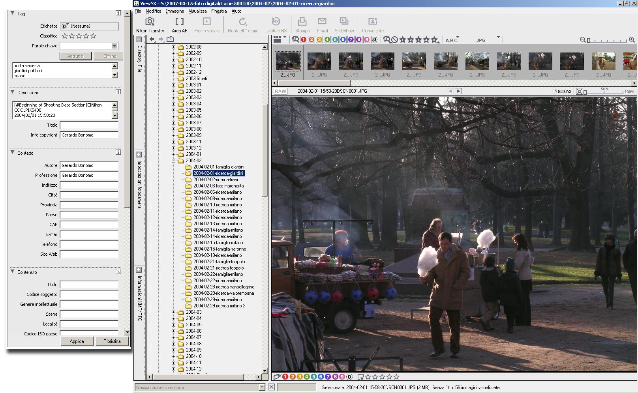The width and height of the screenshot is (638, 393).
Task: Collapse the Contenuto section
Action: 13,271
